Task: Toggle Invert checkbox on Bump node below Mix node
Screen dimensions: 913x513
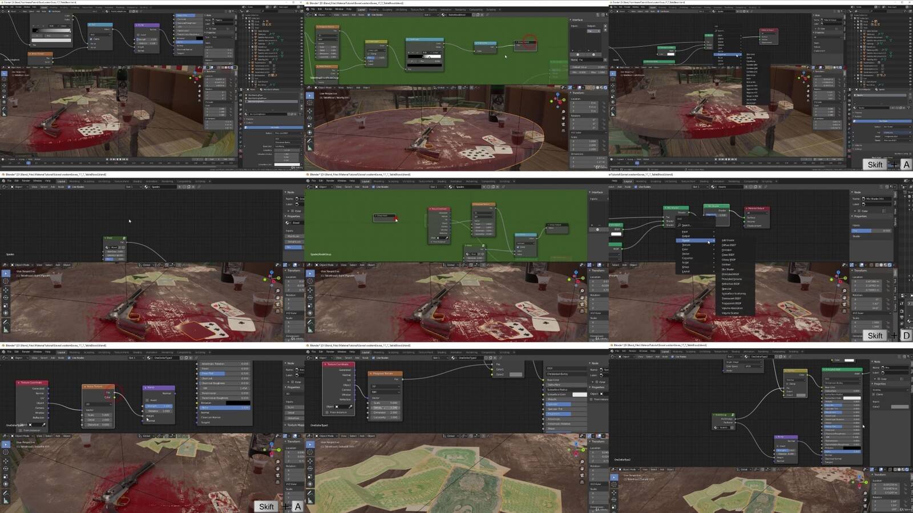Action: (778, 446)
